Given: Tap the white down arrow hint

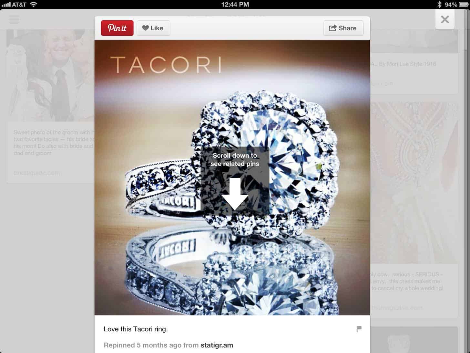Looking at the screenshot, I should coord(235,194).
